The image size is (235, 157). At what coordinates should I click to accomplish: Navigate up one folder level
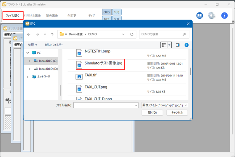52,34
